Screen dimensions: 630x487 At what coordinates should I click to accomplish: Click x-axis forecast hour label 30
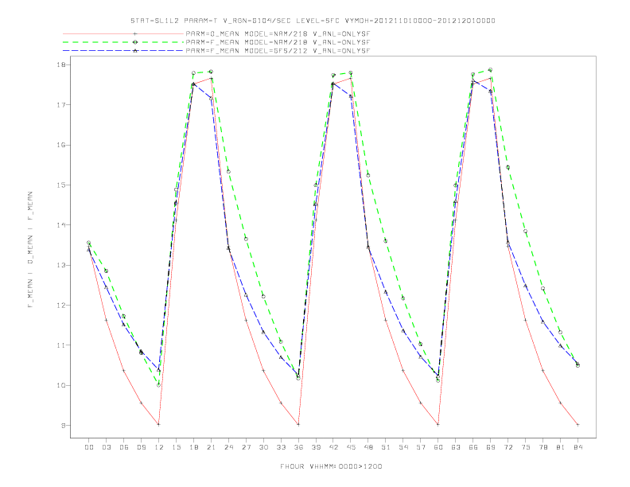(263, 447)
